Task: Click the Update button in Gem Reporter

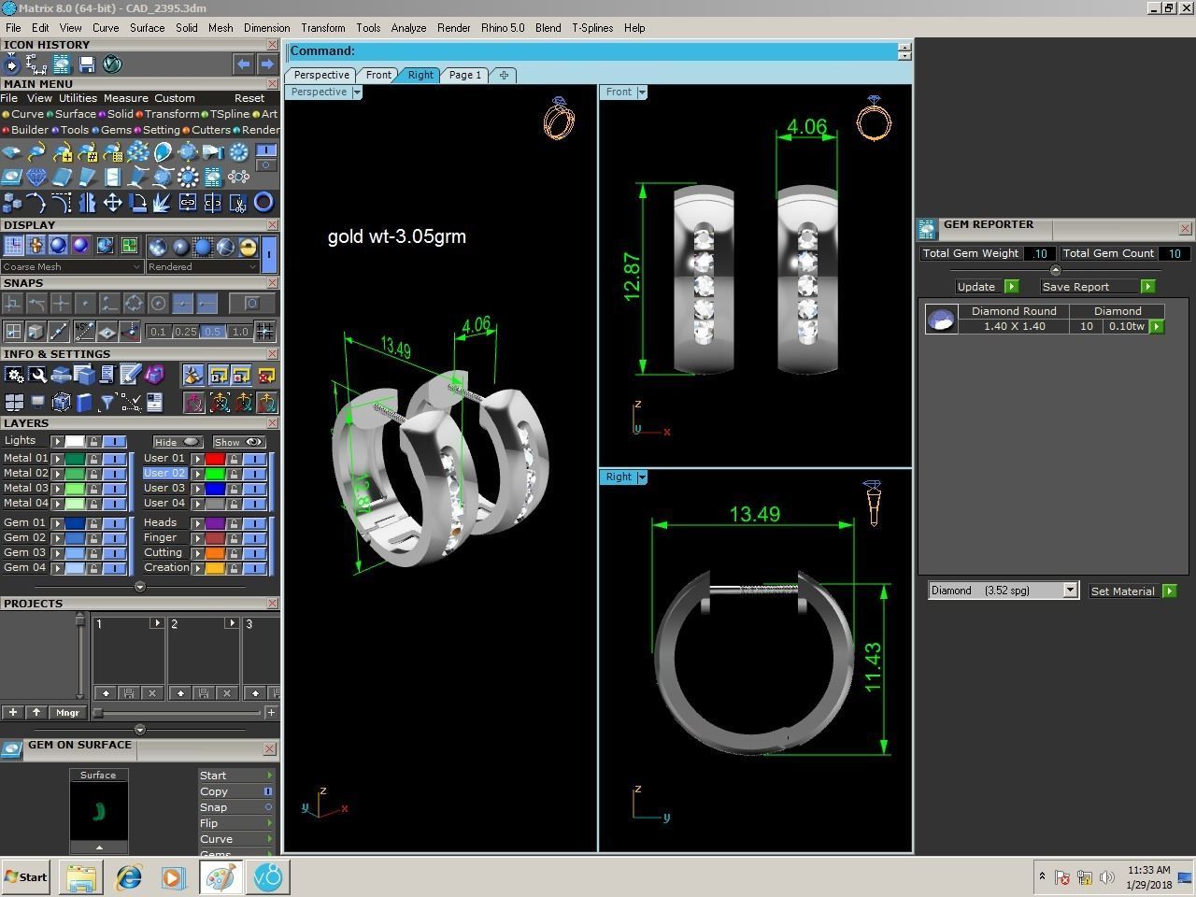Action: 987,287
